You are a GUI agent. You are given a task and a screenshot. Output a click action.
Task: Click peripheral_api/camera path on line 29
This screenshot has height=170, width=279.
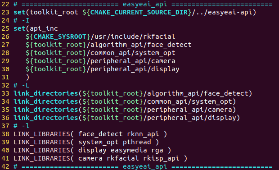point(133,61)
